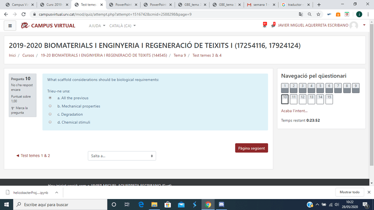
Task: Bookmark this page with the star icon
Action: pos(318,14)
